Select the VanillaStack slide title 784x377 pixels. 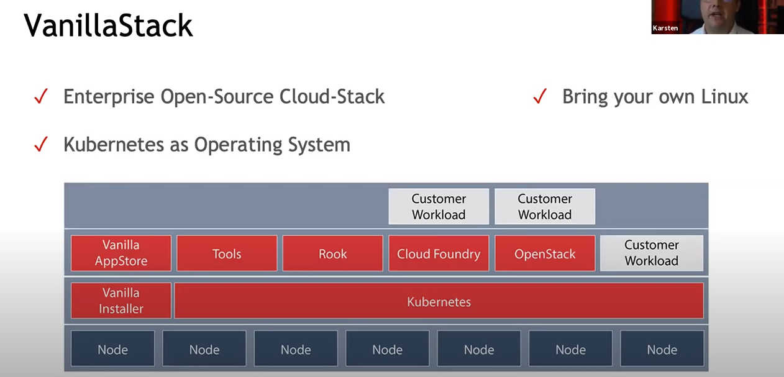click(x=108, y=26)
